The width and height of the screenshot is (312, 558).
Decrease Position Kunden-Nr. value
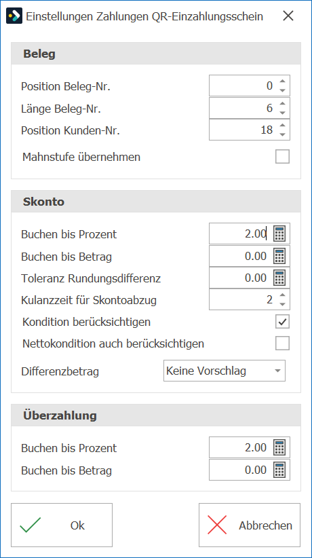[282, 134]
